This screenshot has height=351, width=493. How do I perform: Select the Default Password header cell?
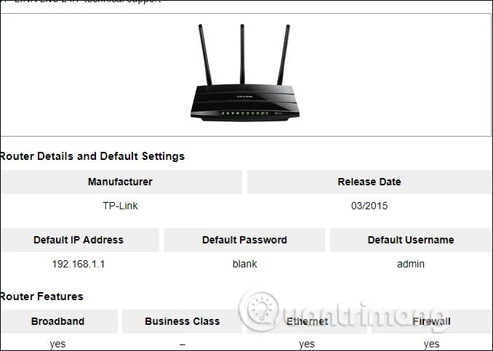244,240
